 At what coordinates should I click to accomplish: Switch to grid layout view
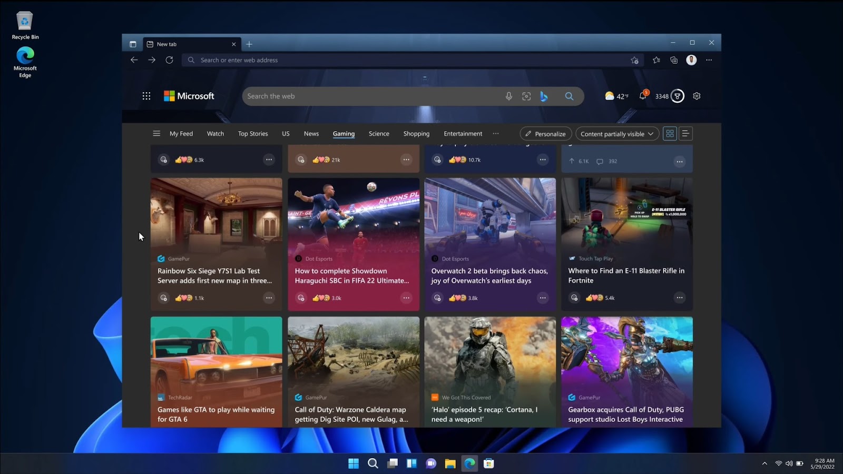[x=670, y=134]
